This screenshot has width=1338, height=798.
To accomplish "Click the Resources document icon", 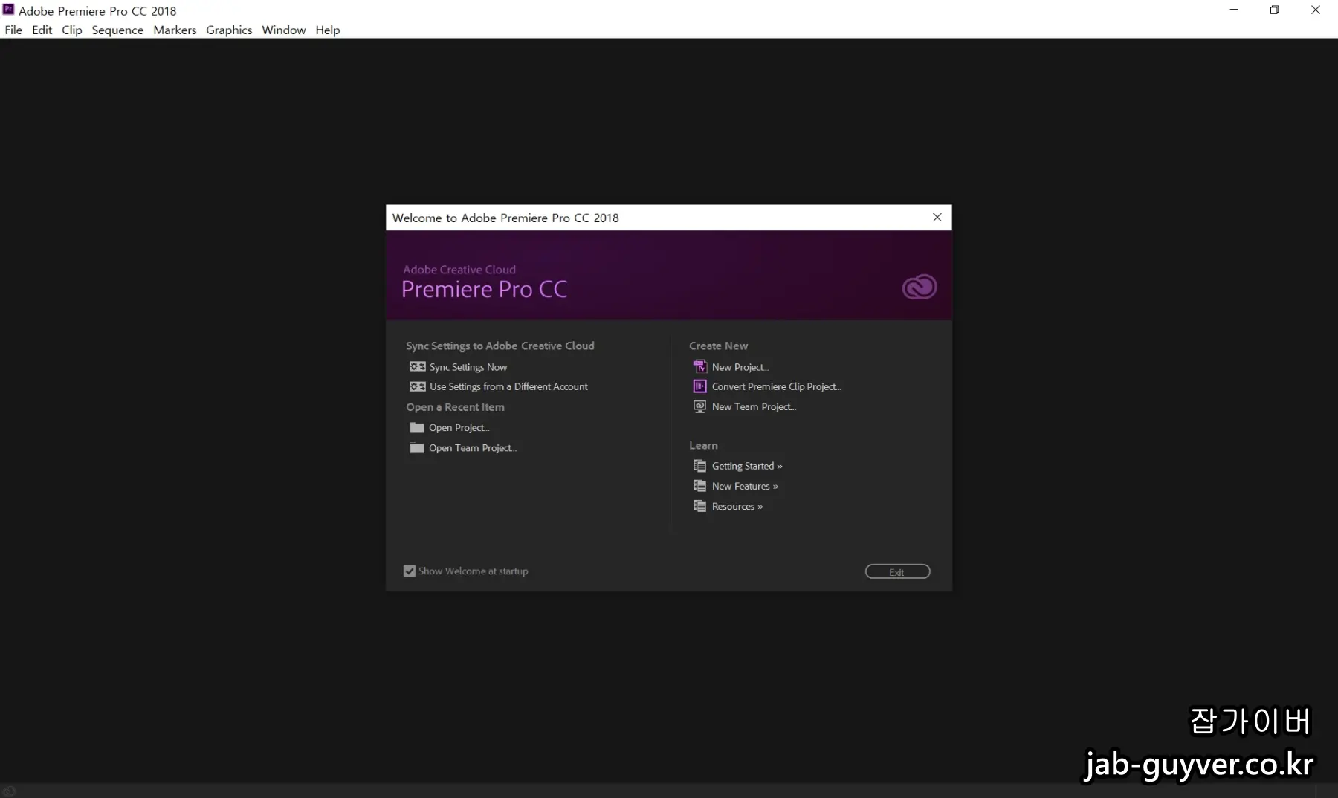I will pos(699,506).
